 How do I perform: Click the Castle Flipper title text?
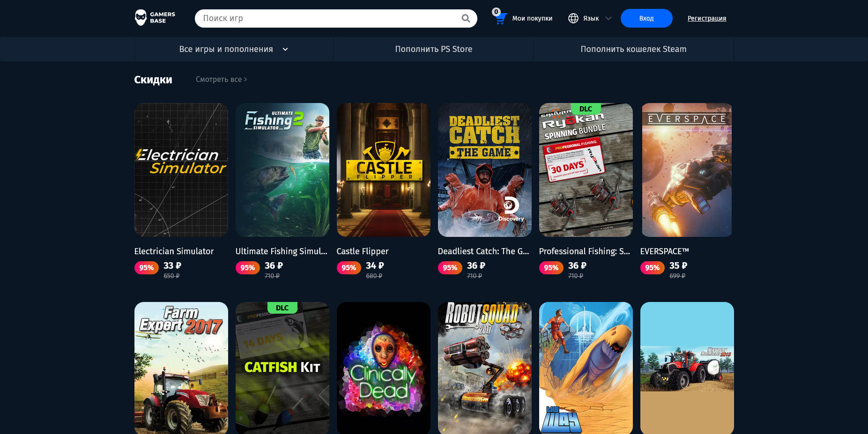tap(363, 251)
